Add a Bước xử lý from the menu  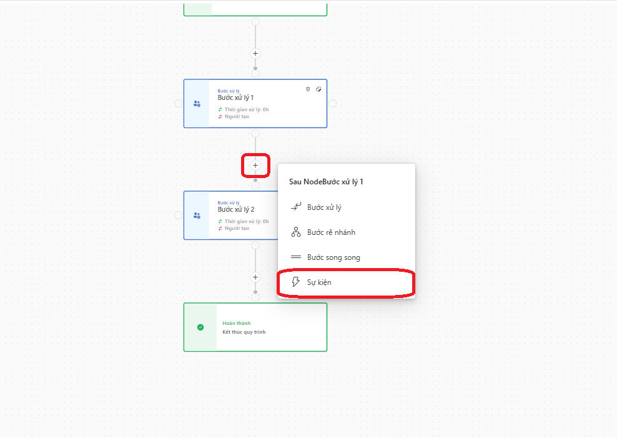324,207
